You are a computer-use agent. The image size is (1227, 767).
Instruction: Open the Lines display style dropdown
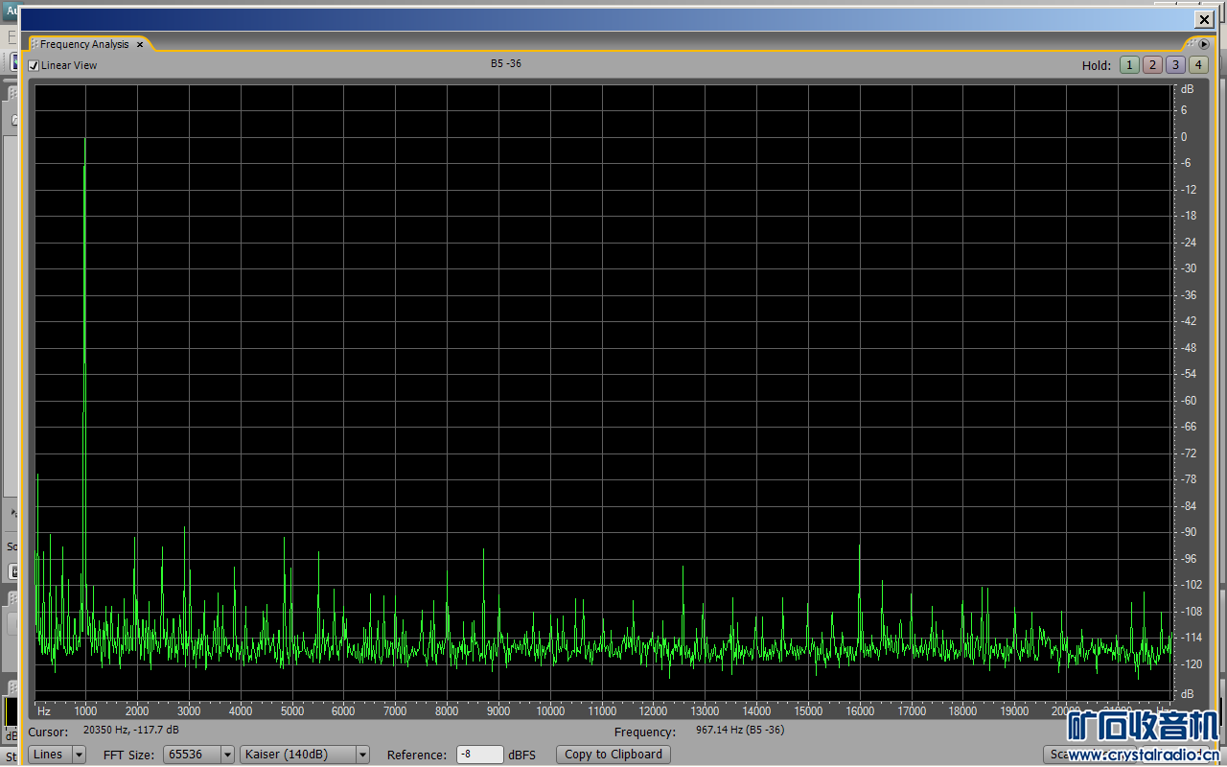[x=57, y=755]
